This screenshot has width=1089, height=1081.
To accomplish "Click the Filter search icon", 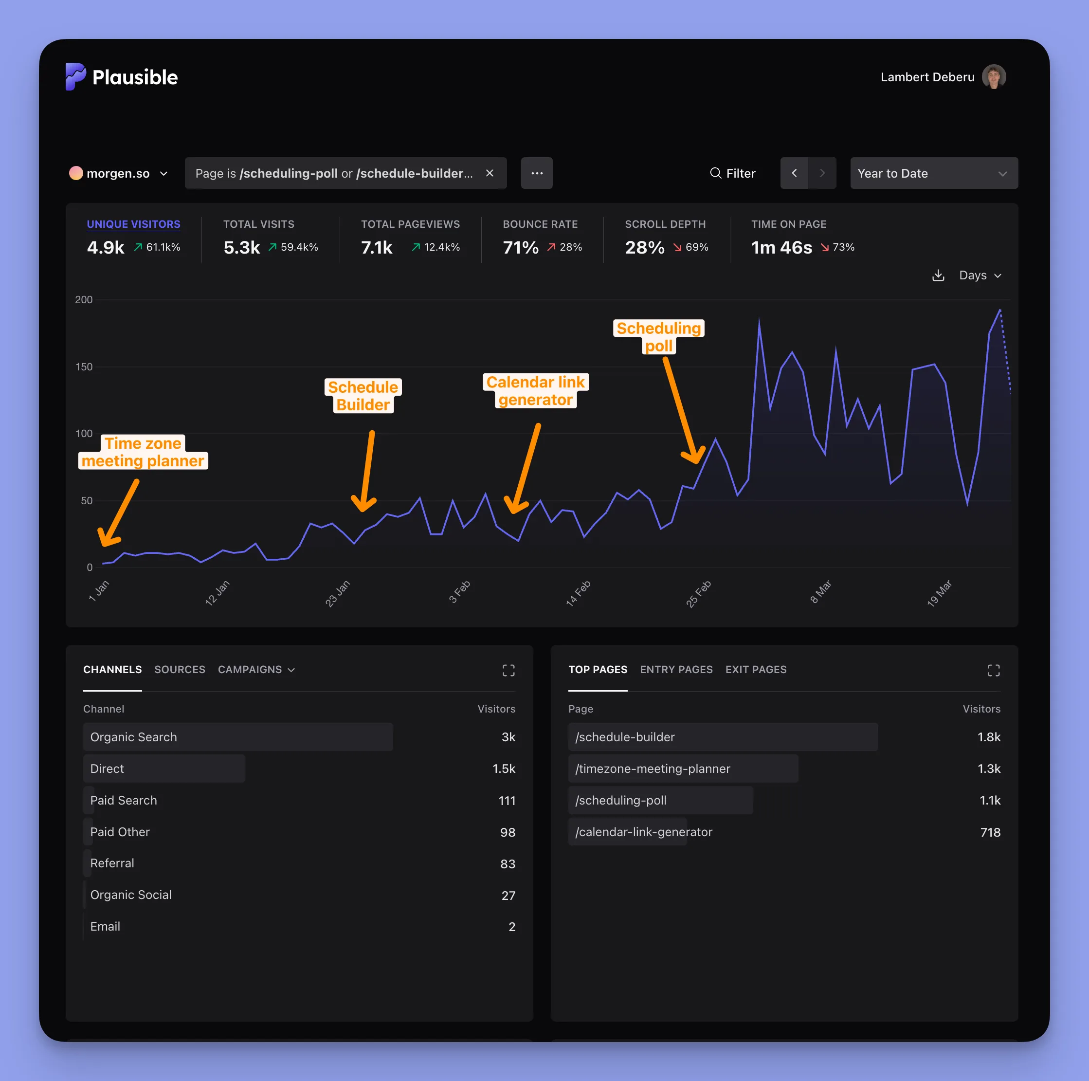I will (715, 173).
